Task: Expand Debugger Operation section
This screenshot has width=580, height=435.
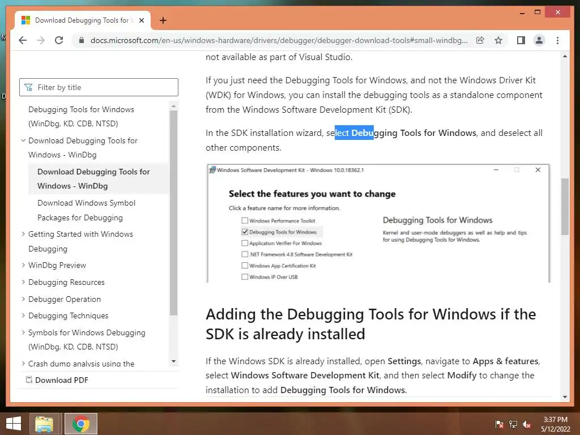Action: [x=23, y=299]
